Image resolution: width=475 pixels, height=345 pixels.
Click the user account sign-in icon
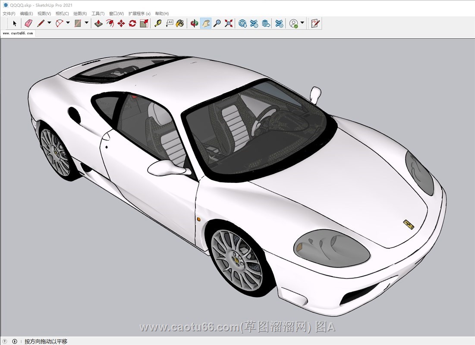[x=293, y=23]
